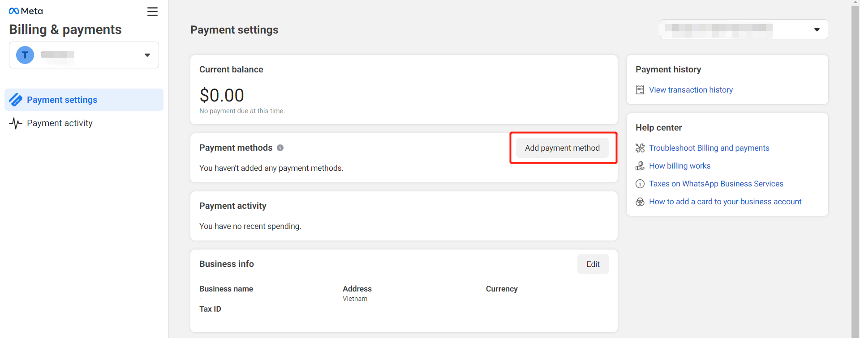The height and width of the screenshot is (338, 860).
Task: Click the add card help icon
Action: click(x=640, y=202)
